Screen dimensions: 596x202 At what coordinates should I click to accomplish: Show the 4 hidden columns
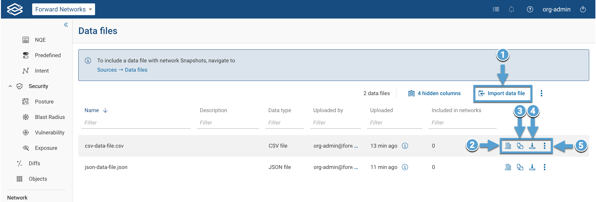pyautogui.click(x=434, y=93)
